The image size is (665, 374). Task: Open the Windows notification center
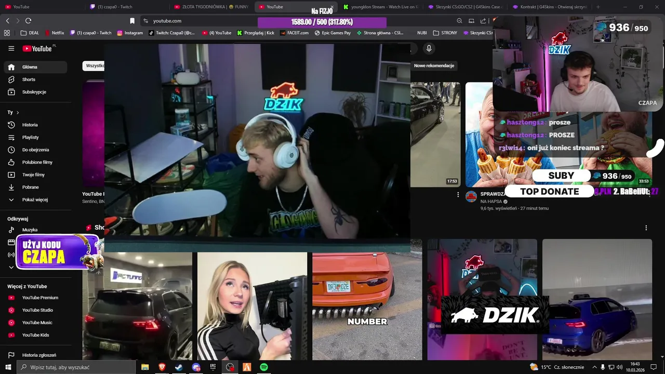pos(654,367)
